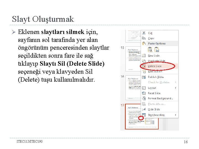
Task: Select Photo Album menu entry
Action: [x=160, y=104]
